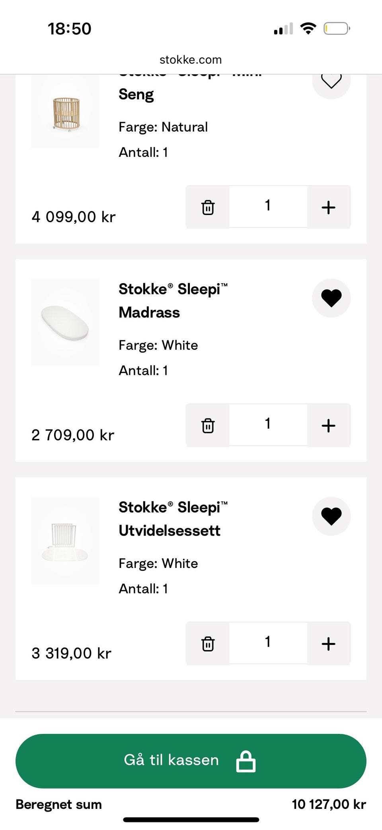Delete the Sleepi Mini Seng from cart
382x830 pixels.
[x=208, y=207]
